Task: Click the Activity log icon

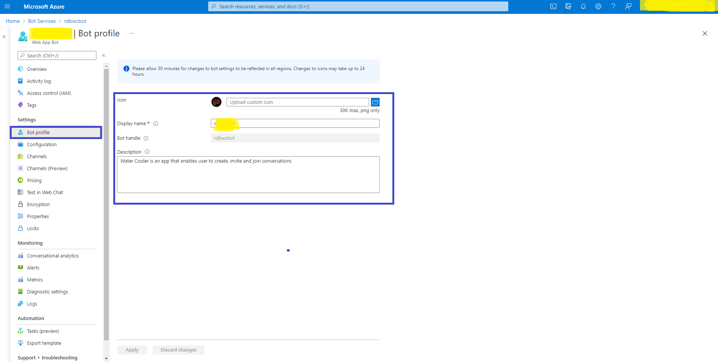Action: [21, 81]
